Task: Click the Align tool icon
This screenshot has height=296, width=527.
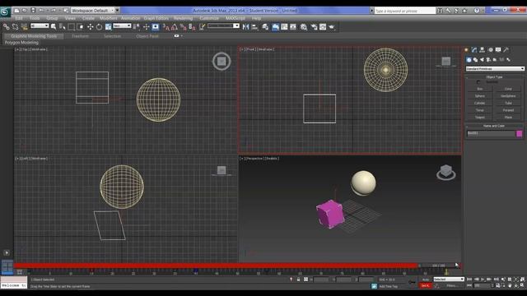Action: tap(254, 27)
